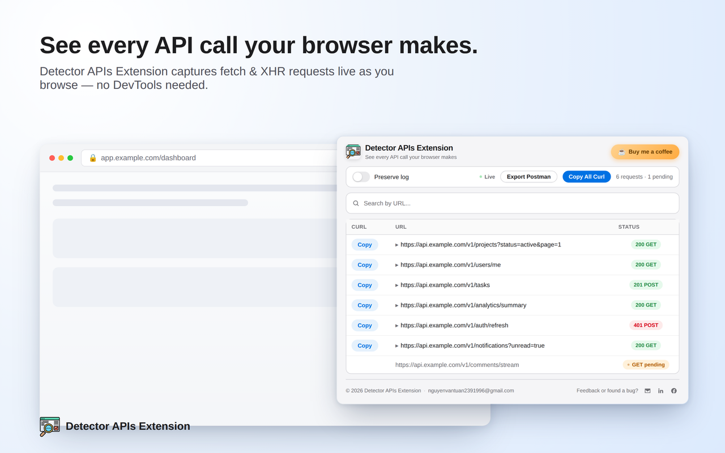Click Copy All Curl button
Screen dimensions: 725x453
(587, 177)
